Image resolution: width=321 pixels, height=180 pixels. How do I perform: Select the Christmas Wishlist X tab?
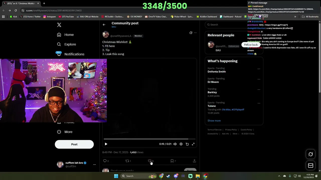tap(21, 3)
